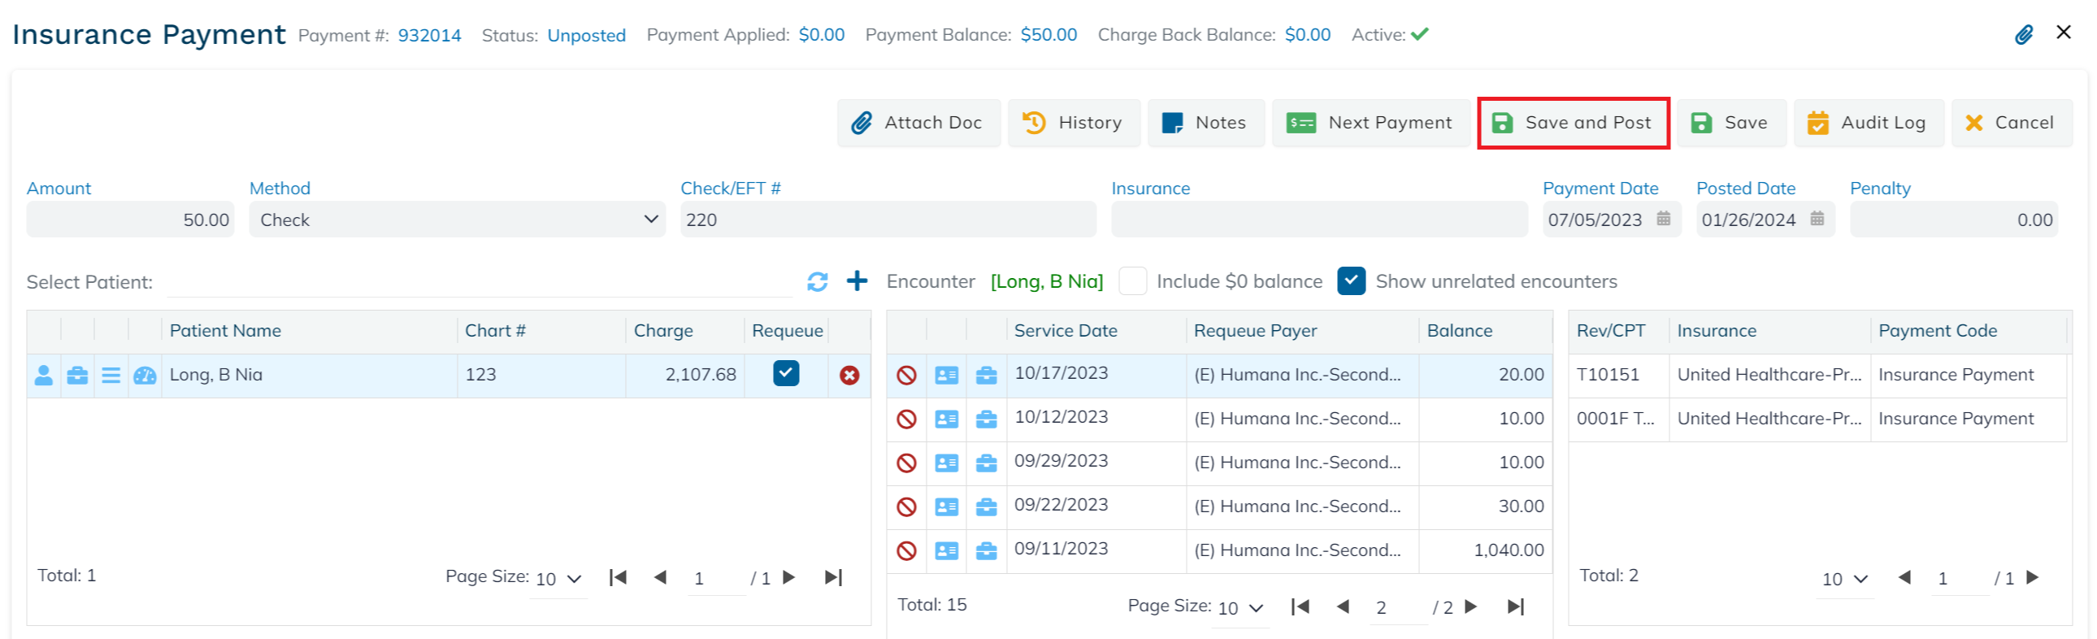The width and height of the screenshot is (2097, 639).
Task: Open the Audit Log
Action: [x=1868, y=123]
